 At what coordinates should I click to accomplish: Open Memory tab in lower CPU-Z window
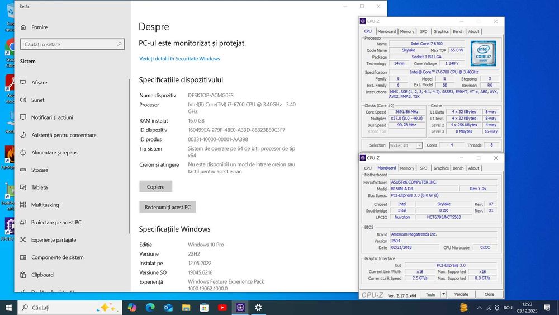click(407, 168)
